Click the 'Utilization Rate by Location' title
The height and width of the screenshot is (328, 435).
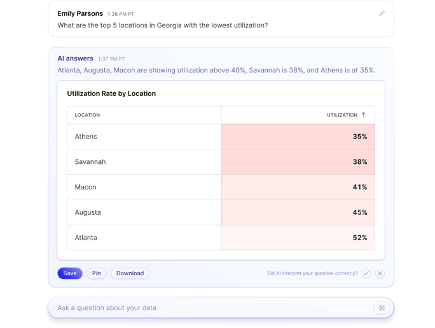click(x=111, y=93)
